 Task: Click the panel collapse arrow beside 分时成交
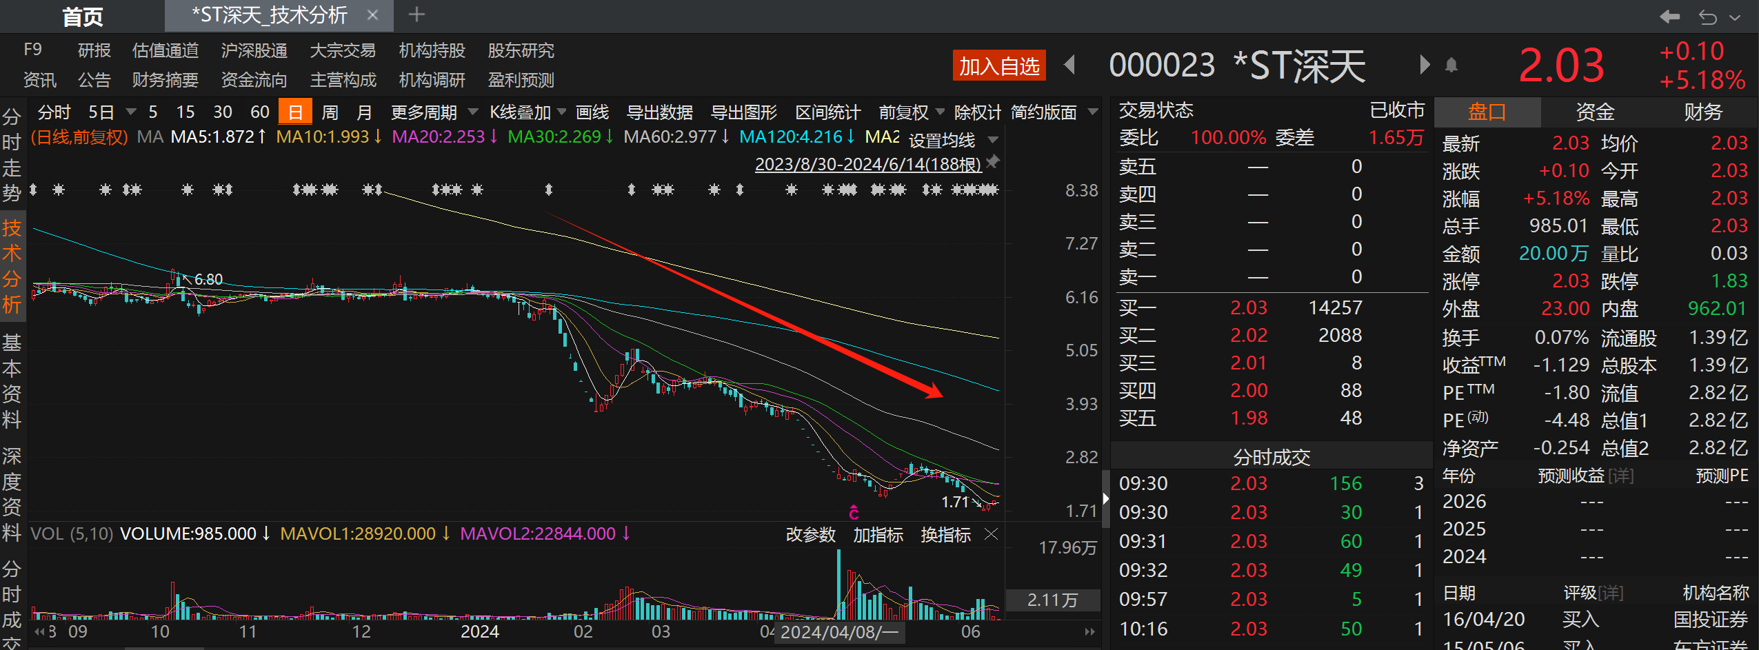pyautogui.click(x=1105, y=498)
